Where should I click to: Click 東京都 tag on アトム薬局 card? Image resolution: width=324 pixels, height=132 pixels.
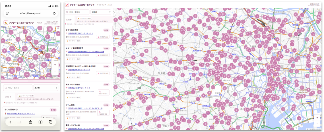point(106,105)
